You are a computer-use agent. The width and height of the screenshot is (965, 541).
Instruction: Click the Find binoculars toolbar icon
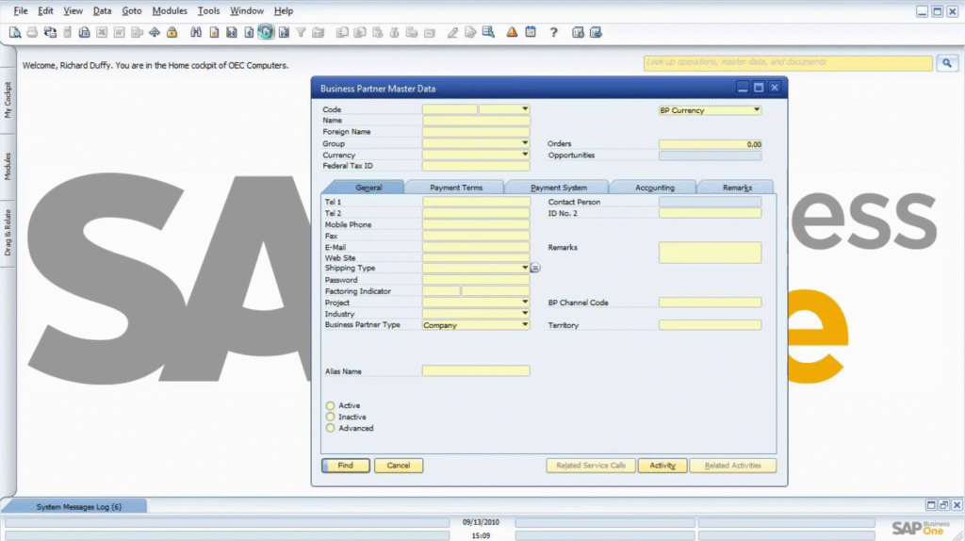[x=197, y=32]
